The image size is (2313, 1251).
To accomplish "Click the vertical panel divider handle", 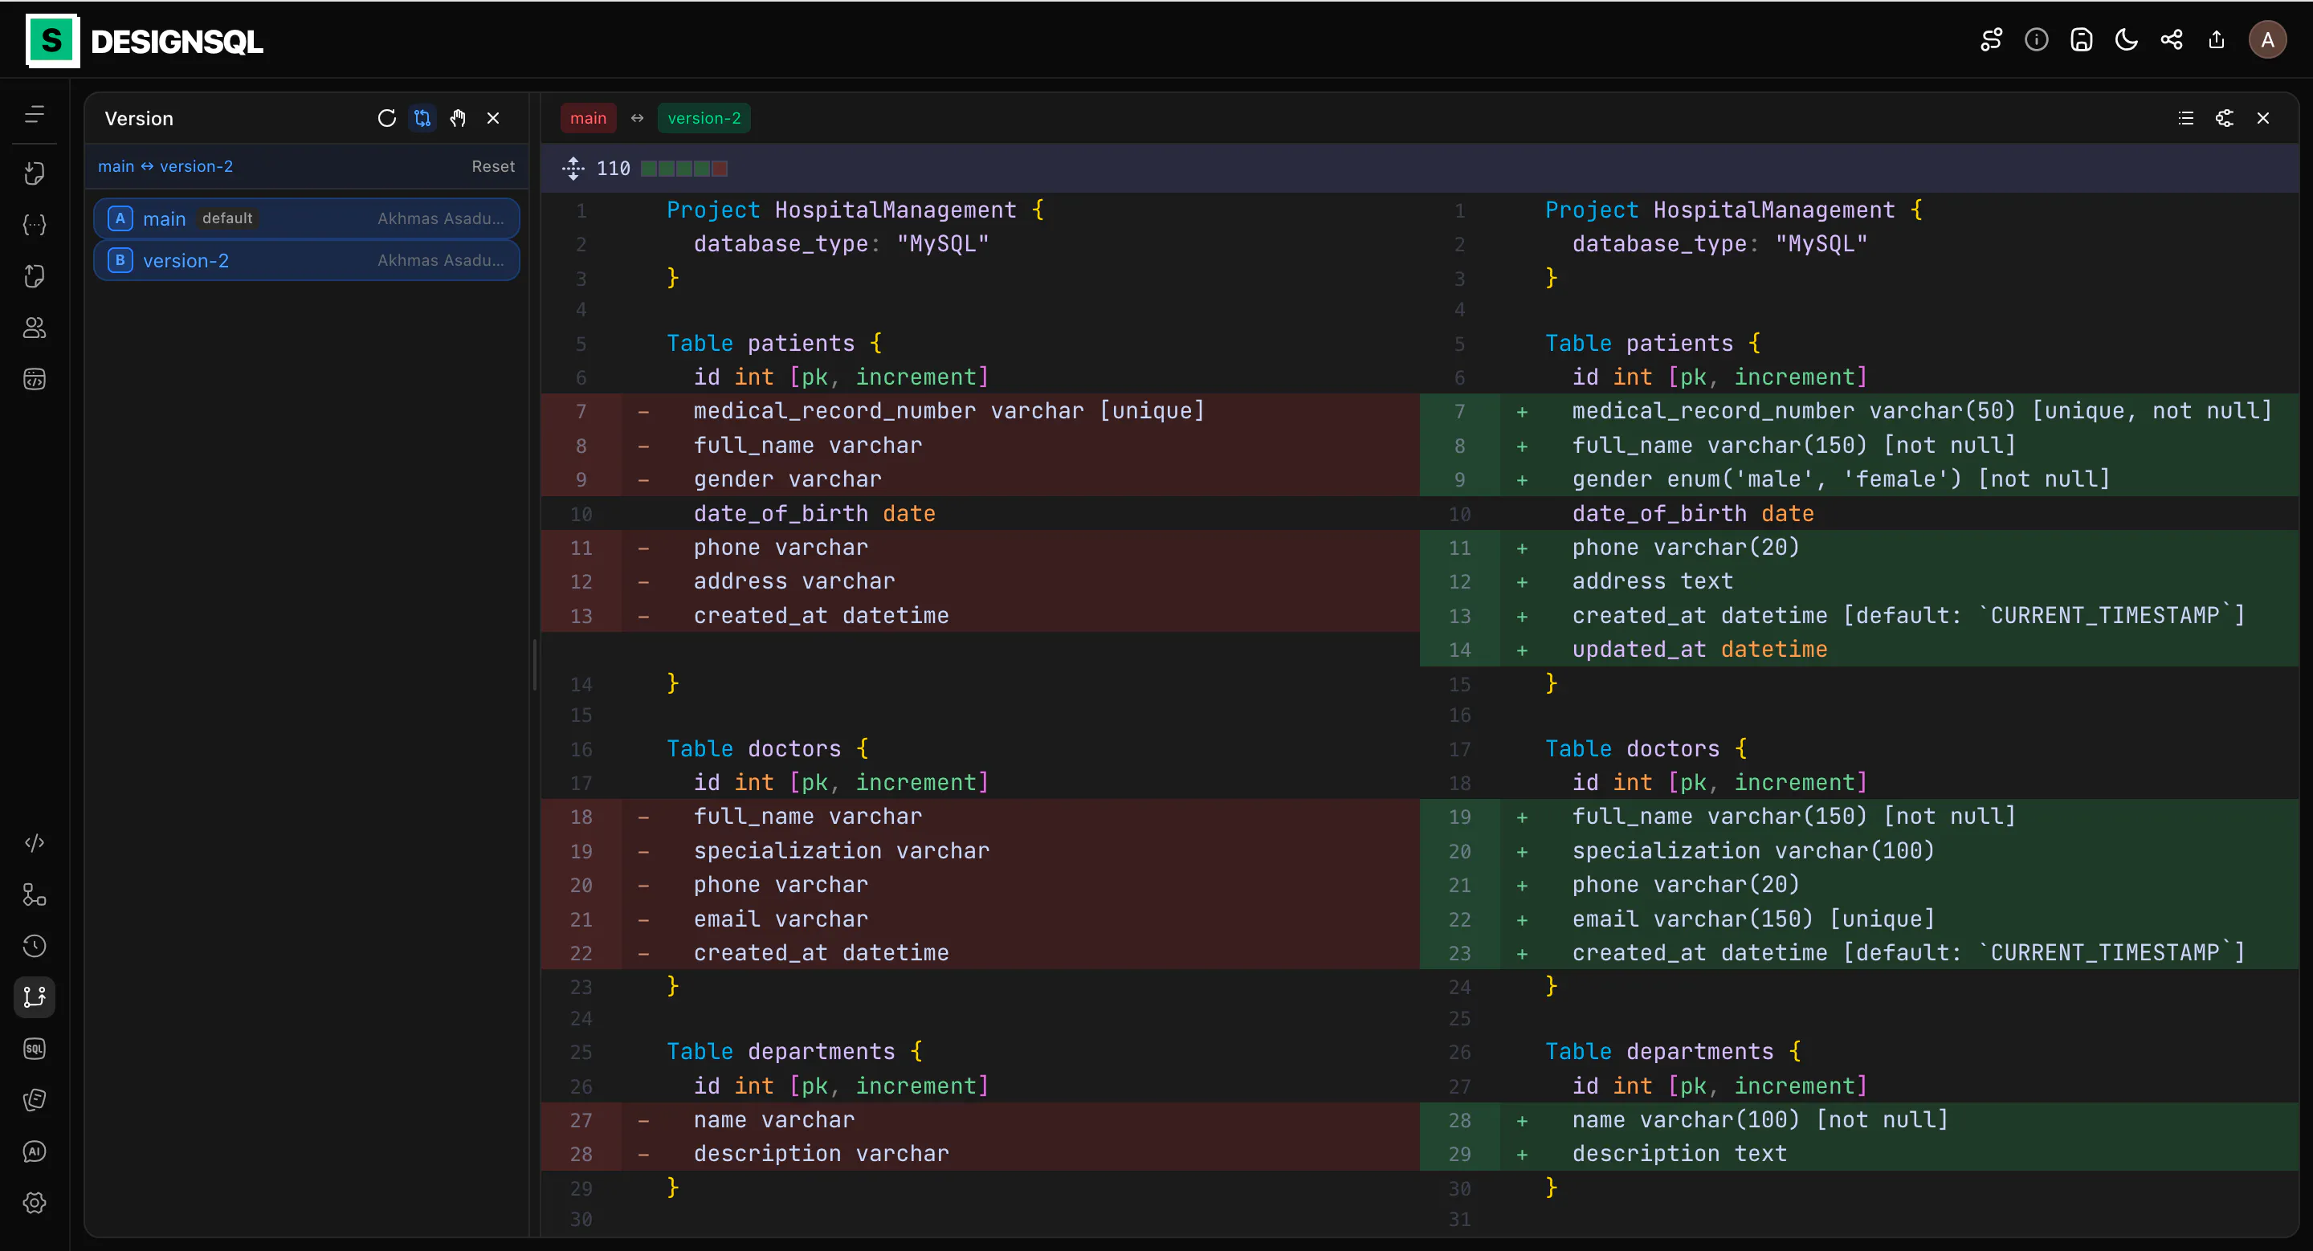I will point(534,664).
